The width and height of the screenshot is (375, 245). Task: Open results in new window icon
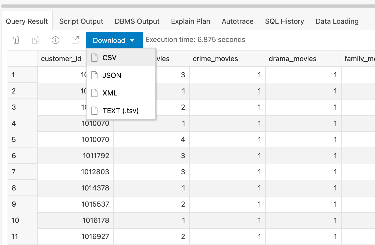75,40
